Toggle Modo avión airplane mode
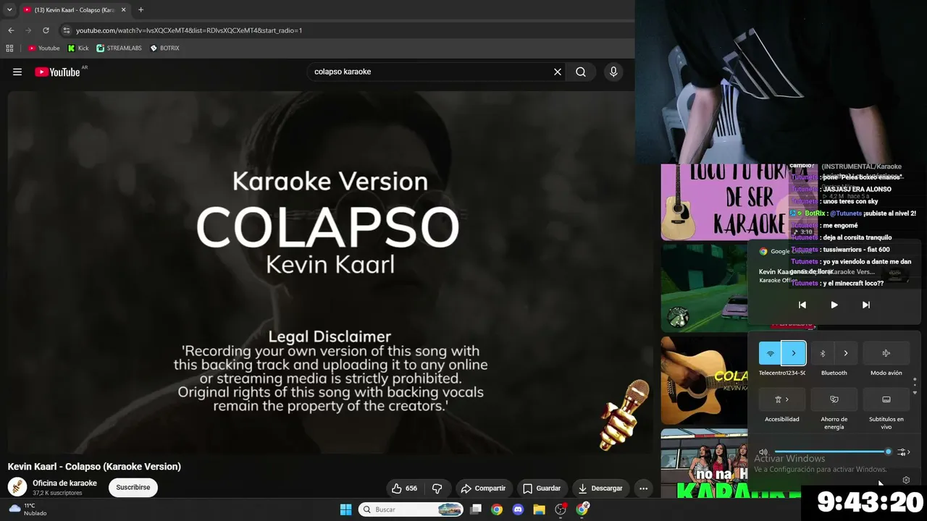Screen dimensions: 927x521 coord(886,353)
